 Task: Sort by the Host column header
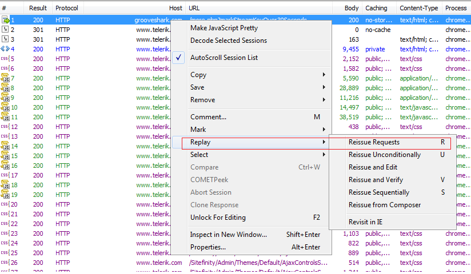point(135,8)
